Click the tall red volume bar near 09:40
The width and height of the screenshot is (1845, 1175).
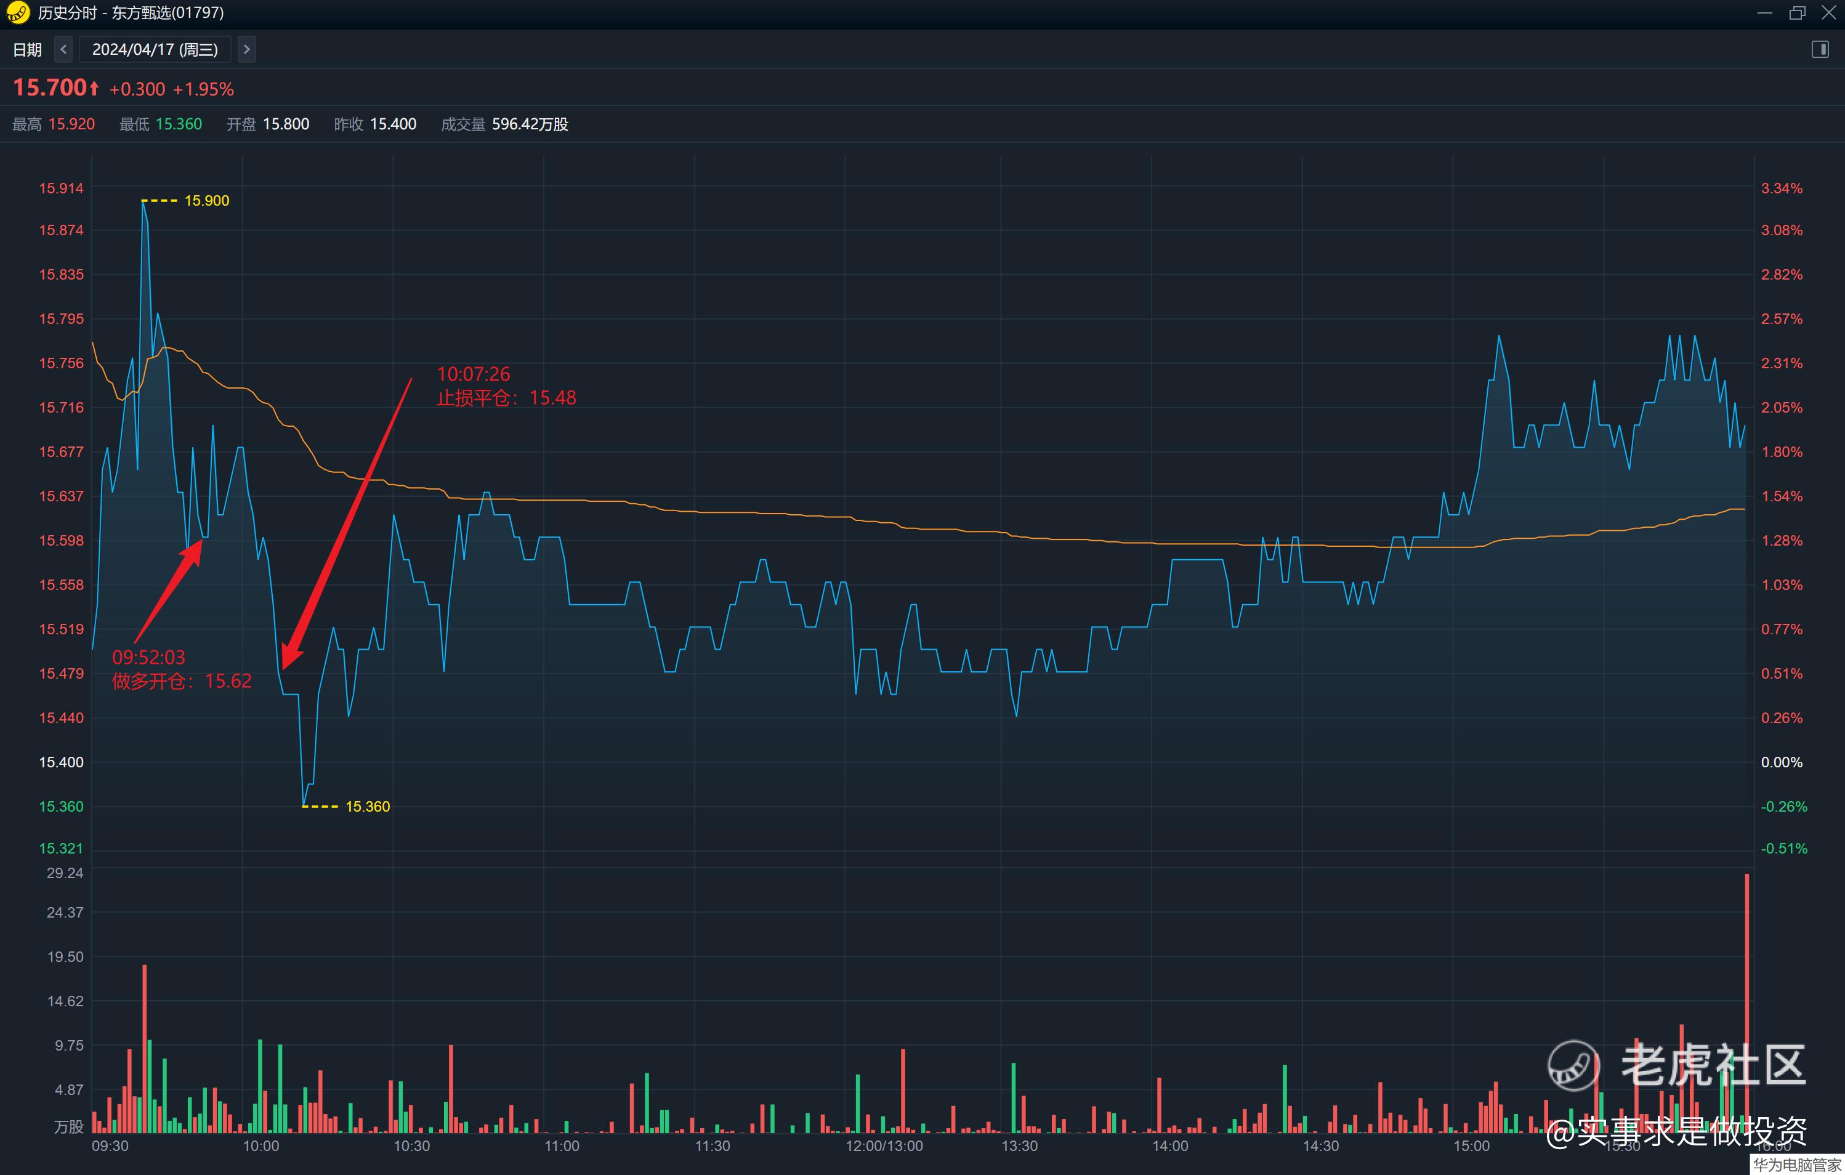144,1049
